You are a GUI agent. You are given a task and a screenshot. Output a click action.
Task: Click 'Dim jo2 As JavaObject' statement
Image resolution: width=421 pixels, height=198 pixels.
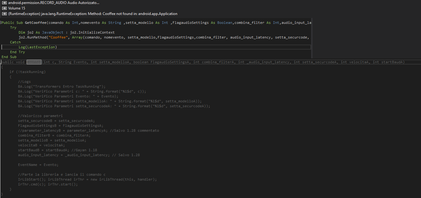point(41,32)
